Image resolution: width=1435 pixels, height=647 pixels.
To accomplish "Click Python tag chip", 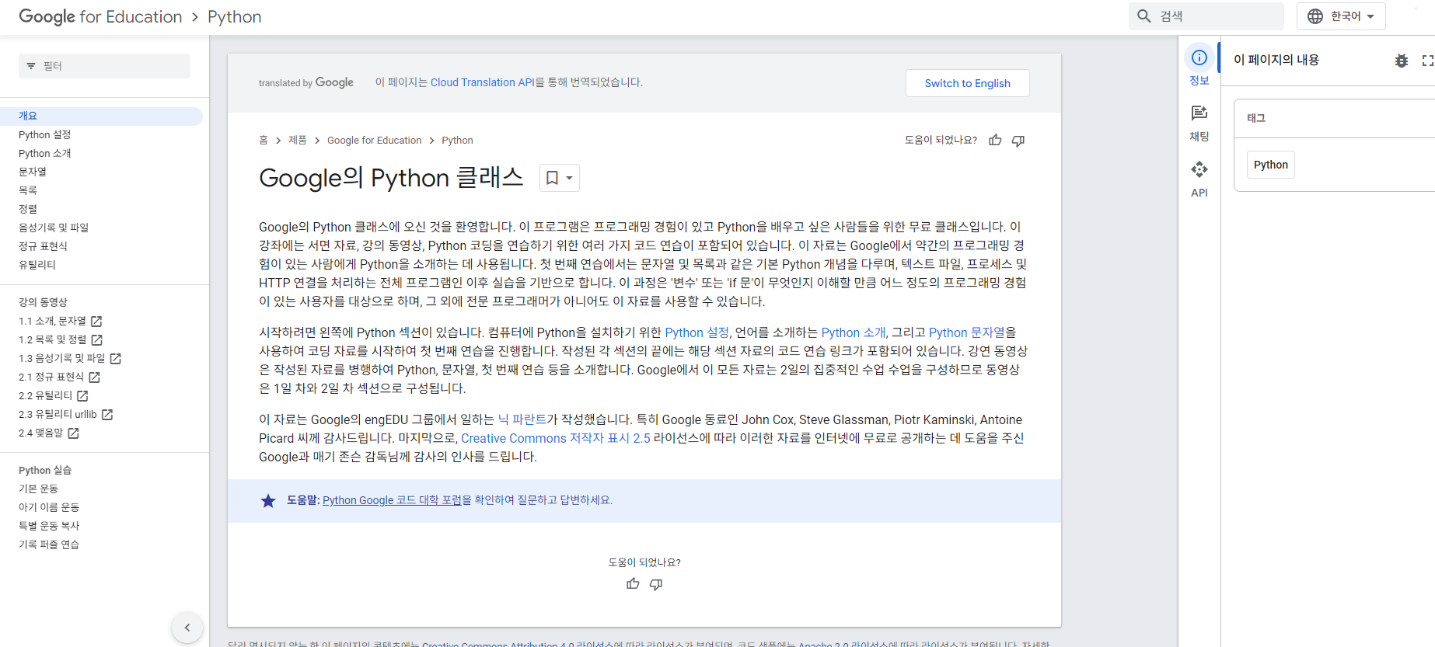I will [x=1271, y=165].
